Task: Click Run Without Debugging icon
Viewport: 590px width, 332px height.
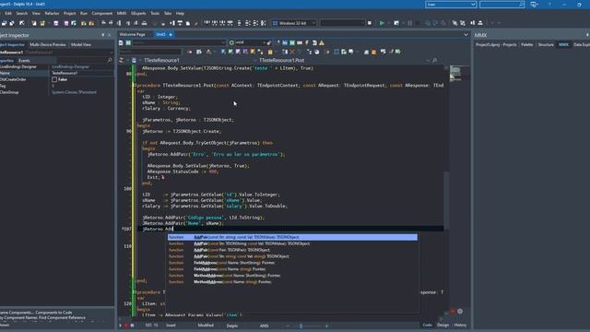Action: click(x=396, y=23)
